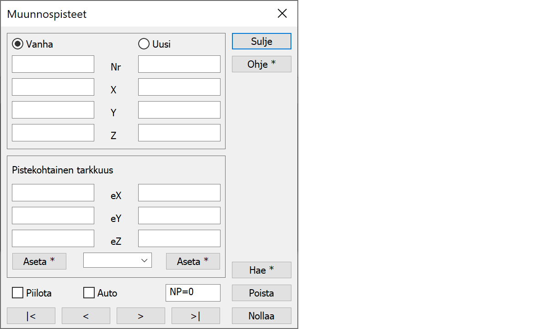Delete the point with Poista button
The width and height of the screenshot is (549, 329).
click(262, 293)
